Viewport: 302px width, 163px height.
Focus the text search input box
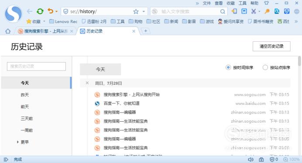coord(189,11)
